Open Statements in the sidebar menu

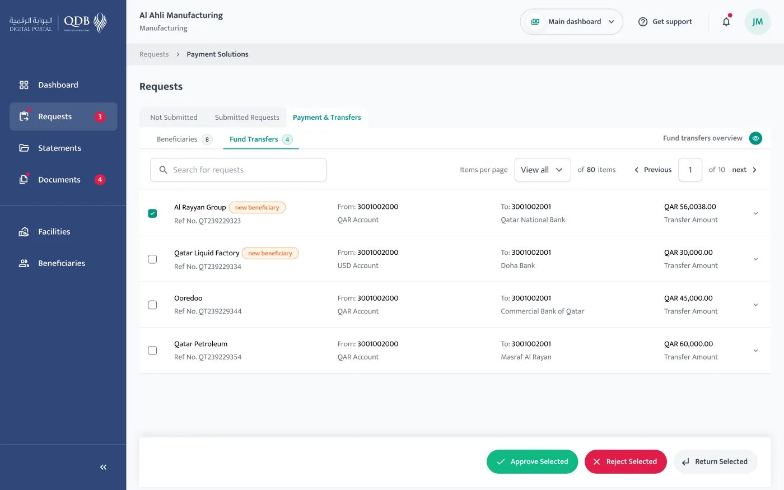click(63, 148)
